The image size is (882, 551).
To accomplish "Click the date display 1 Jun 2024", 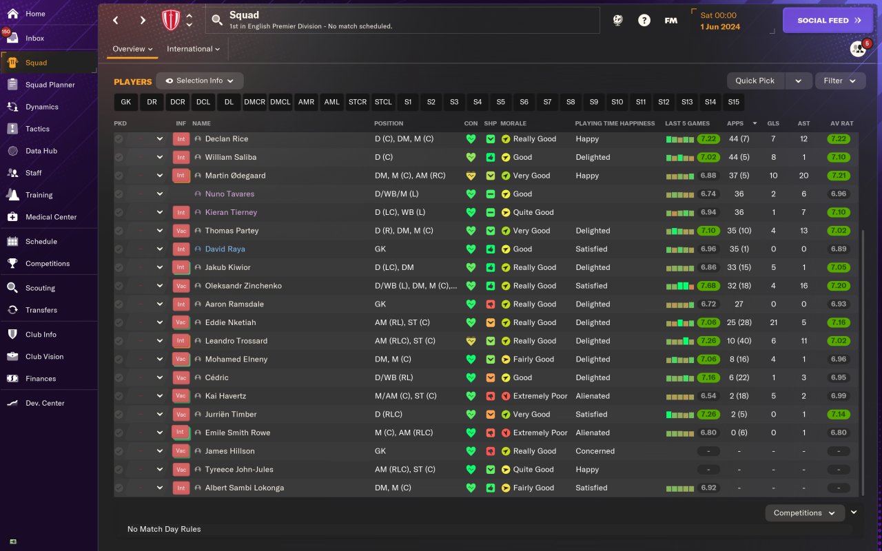I will 720,27.
